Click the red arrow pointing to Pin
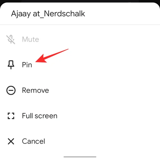Image resolution: width=160 pixels, height=160 pixels. coord(52,56)
